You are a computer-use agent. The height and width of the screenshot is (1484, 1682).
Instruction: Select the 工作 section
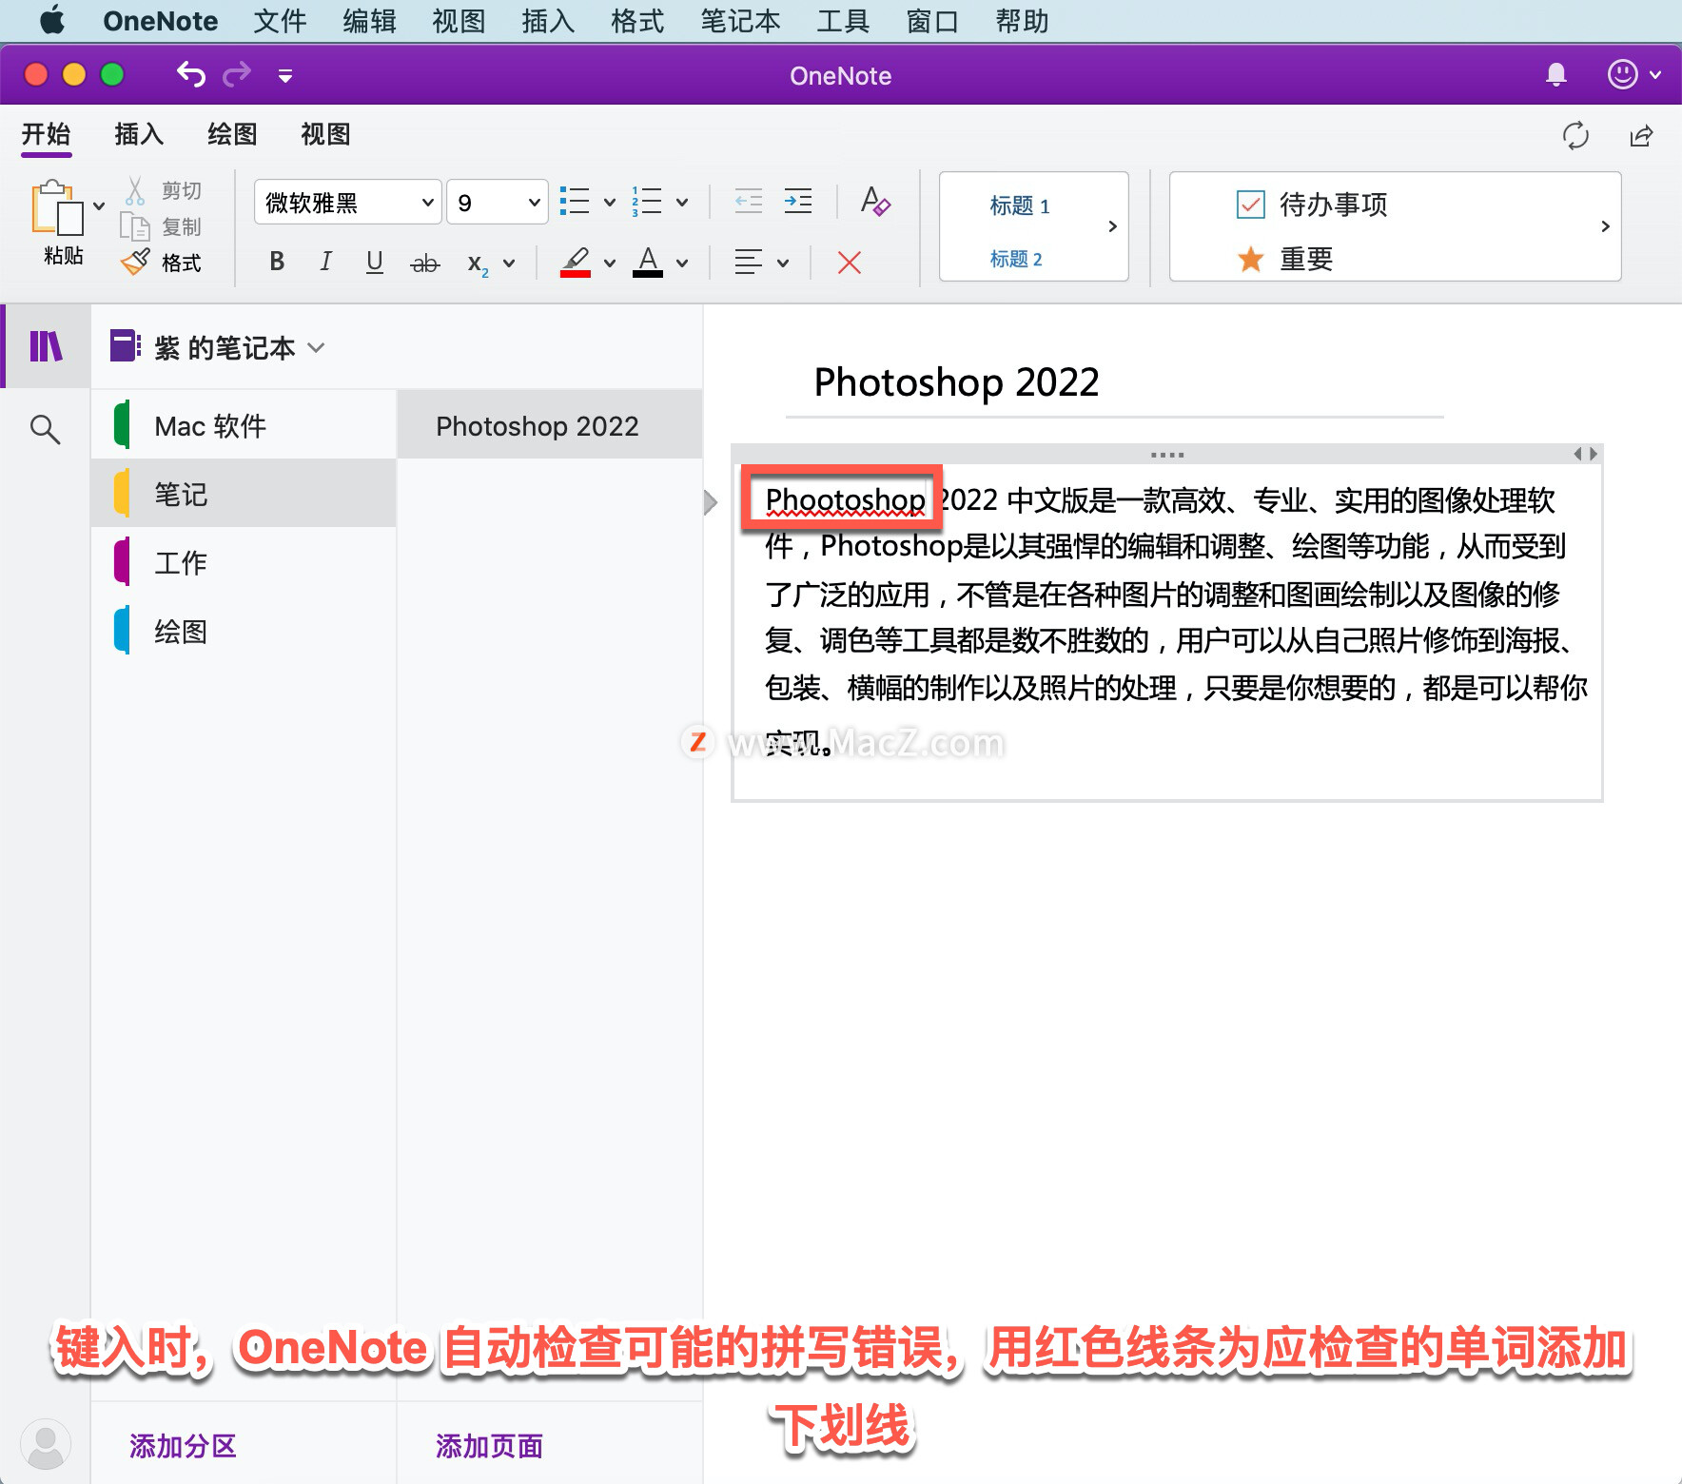[x=244, y=562]
